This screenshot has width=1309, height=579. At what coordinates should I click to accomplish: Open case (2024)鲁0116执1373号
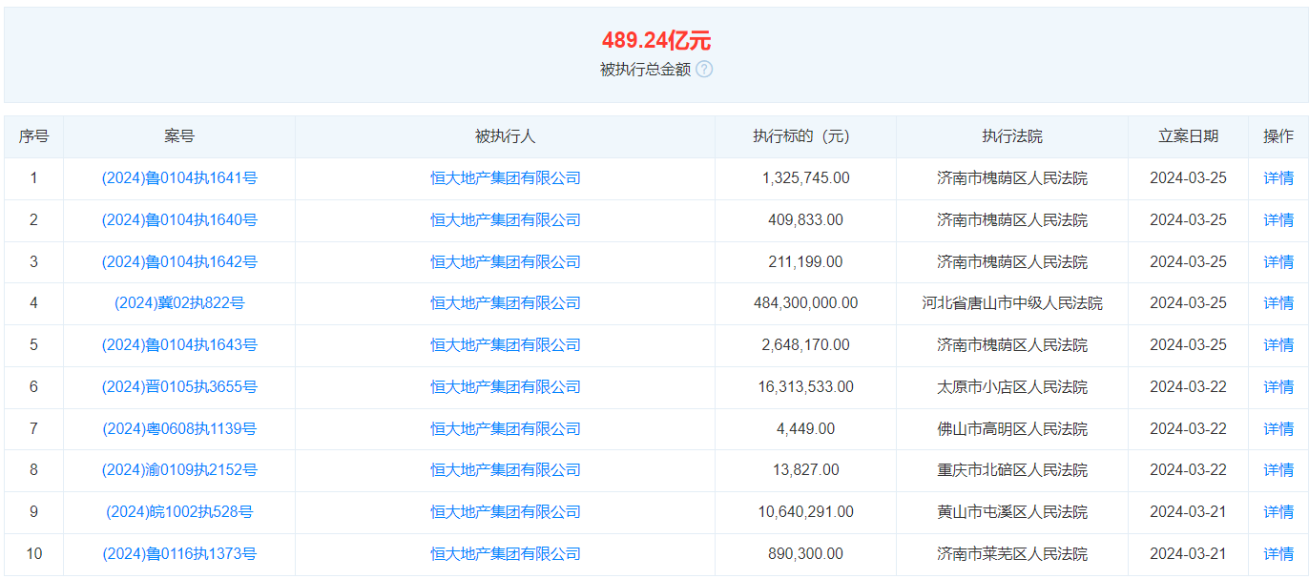click(x=179, y=553)
